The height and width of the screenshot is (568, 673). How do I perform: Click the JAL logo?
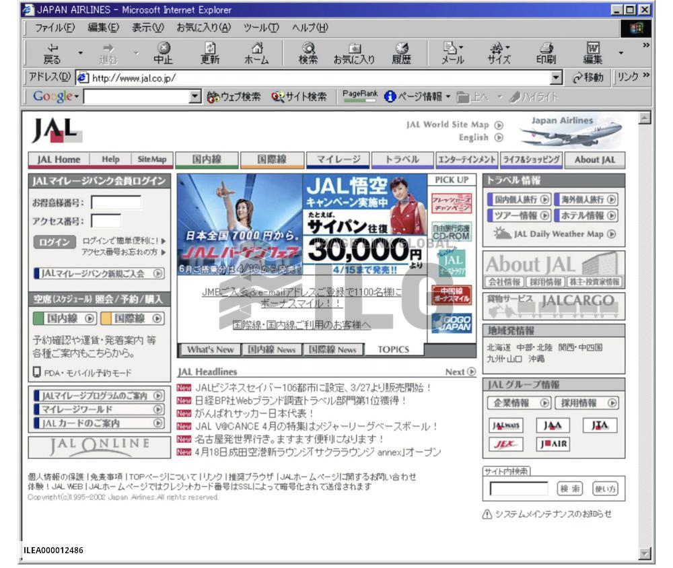tap(57, 131)
